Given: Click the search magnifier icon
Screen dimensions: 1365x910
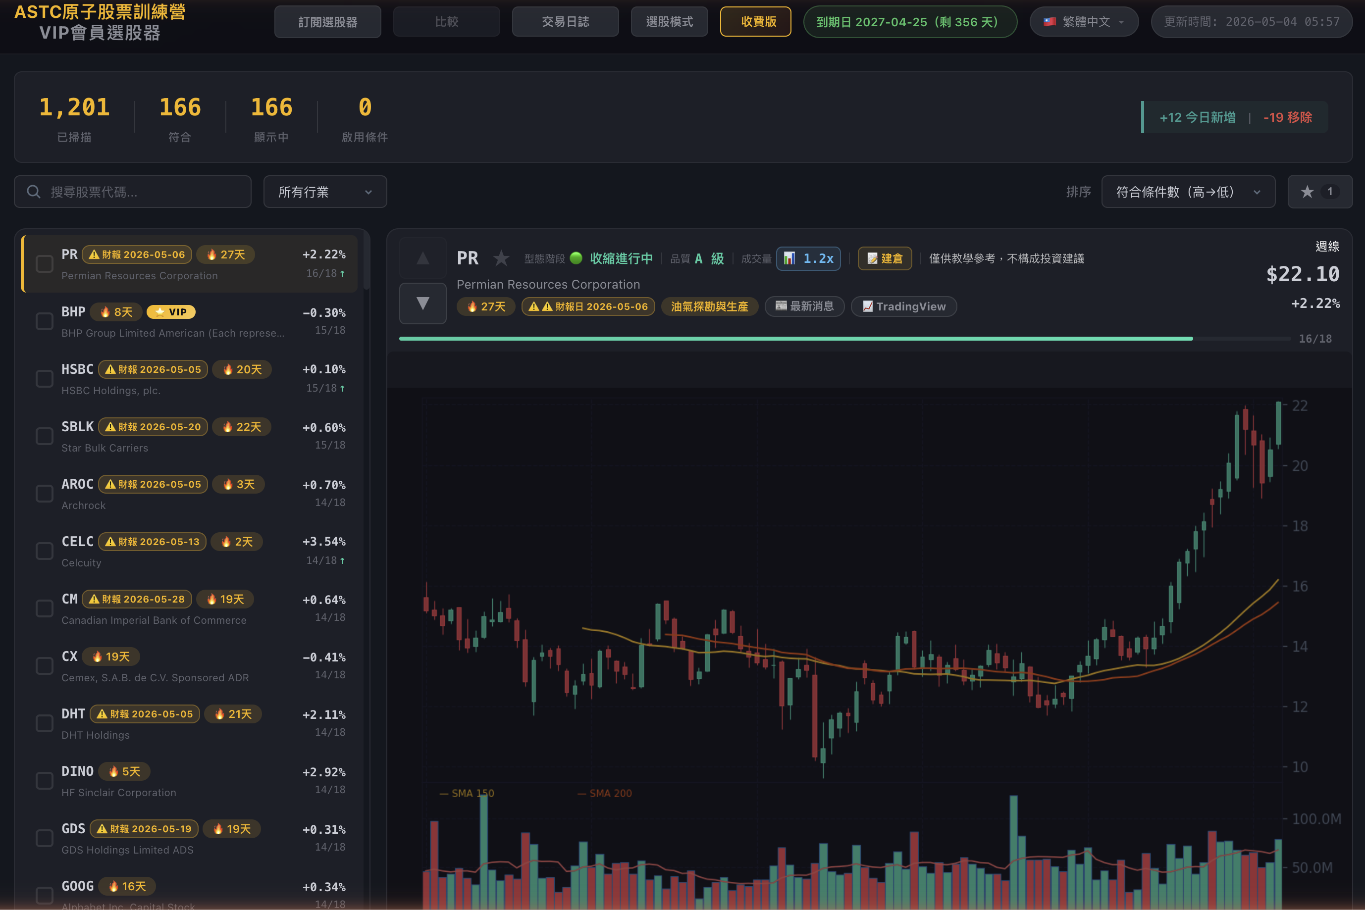Looking at the screenshot, I should [34, 192].
